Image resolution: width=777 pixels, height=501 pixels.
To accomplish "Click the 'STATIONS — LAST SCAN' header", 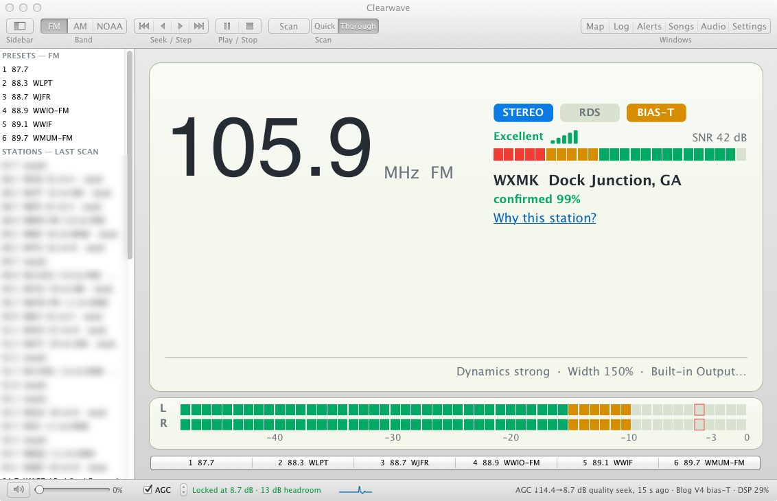I will coord(50,152).
